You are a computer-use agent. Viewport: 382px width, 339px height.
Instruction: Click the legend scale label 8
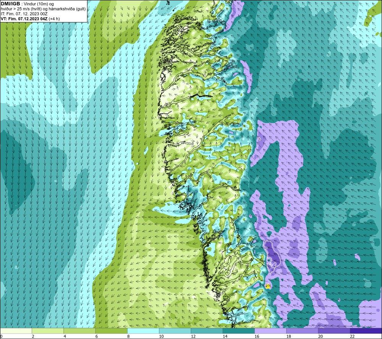(x=128, y=336)
